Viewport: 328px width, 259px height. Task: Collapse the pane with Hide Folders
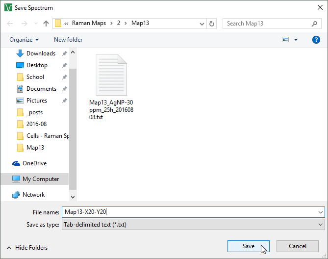[27, 248]
